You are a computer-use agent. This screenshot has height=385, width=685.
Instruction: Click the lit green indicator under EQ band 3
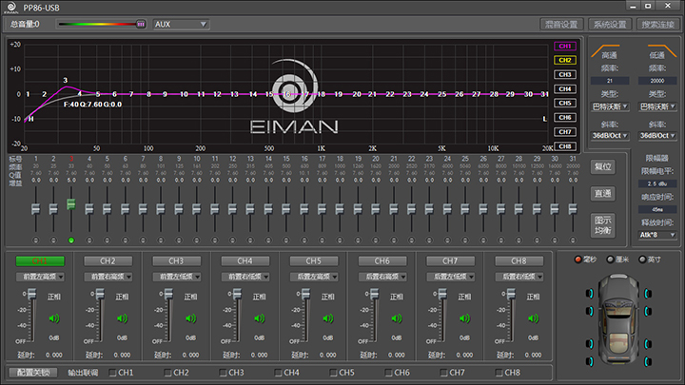71,241
